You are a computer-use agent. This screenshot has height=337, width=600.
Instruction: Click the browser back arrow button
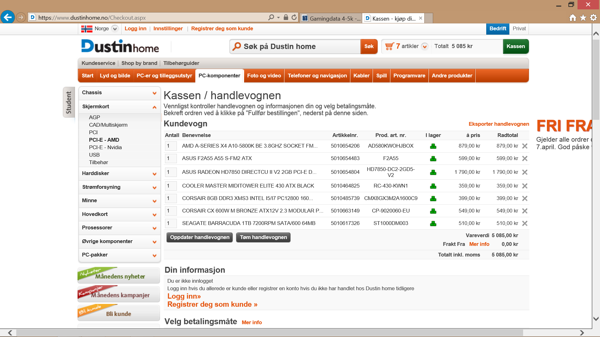click(8, 17)
